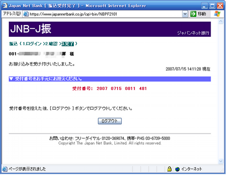Click the reception number 2007 0715 0011 481
This screenshot has width=227, height=175.
[122, 88]
